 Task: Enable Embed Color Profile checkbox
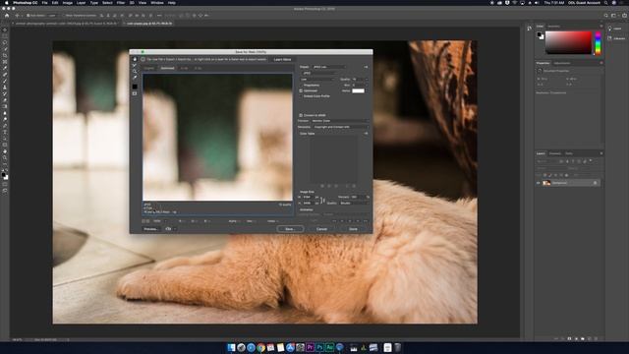click(301, 96)
